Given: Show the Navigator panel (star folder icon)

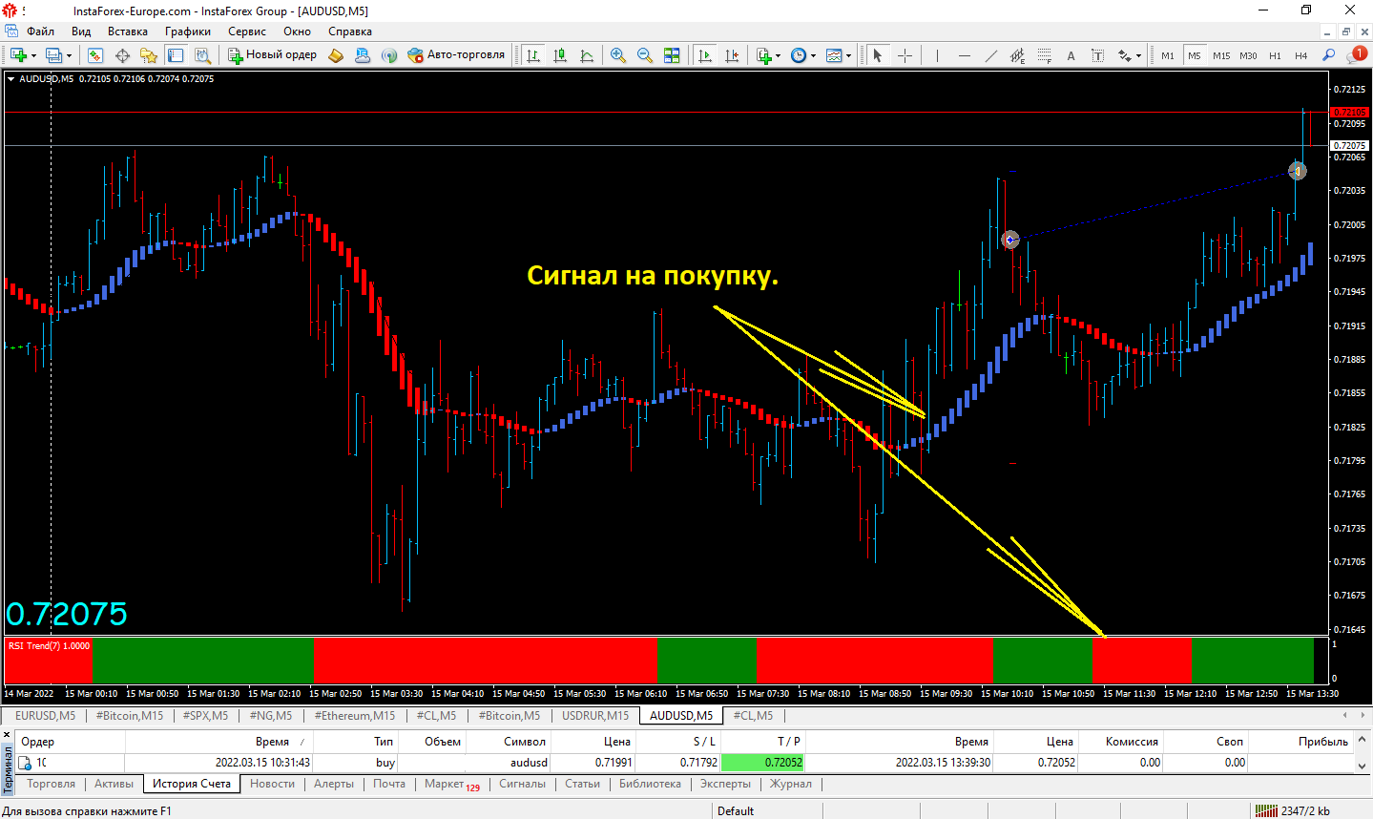Looking at the screenshot, I should pos(149,55).
